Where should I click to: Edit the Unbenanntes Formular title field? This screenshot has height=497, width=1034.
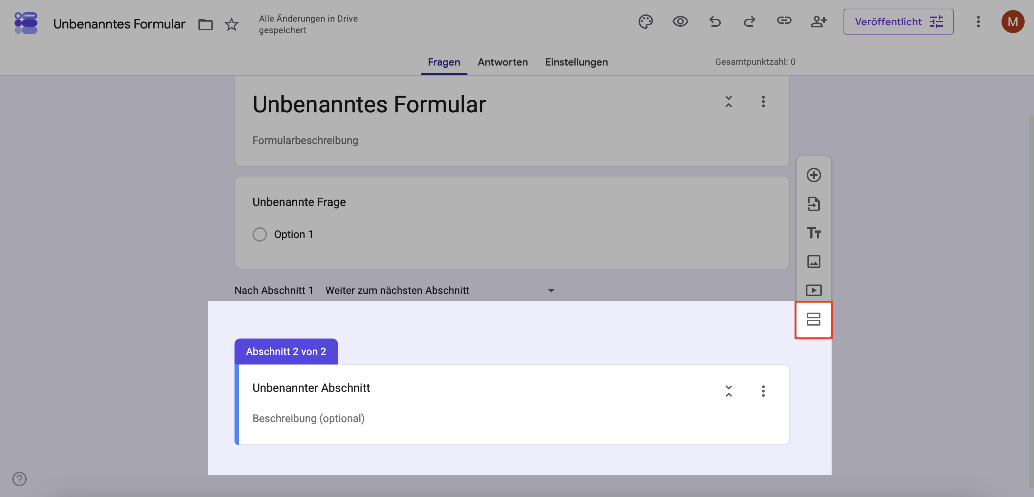pyautogui.click(x=369, y=104)
